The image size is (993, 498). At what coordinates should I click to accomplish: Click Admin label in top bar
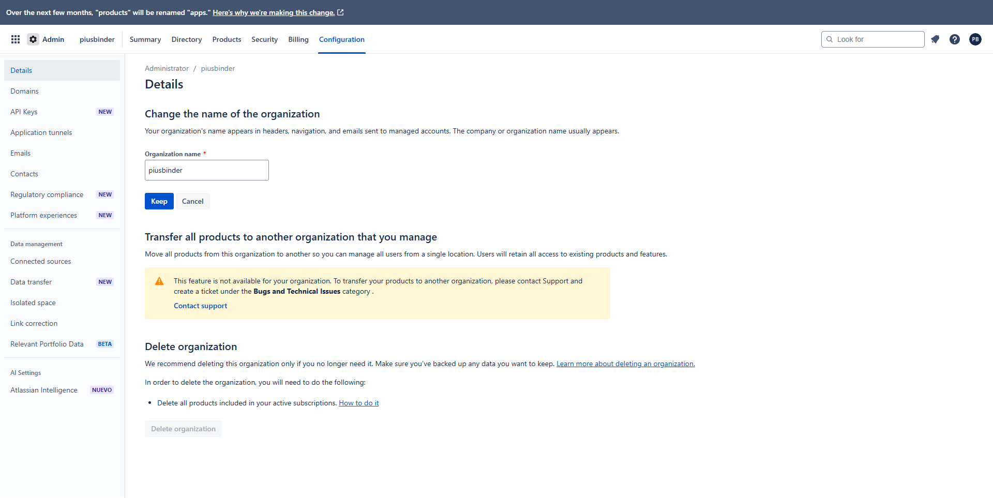click(x=53, y=39)
